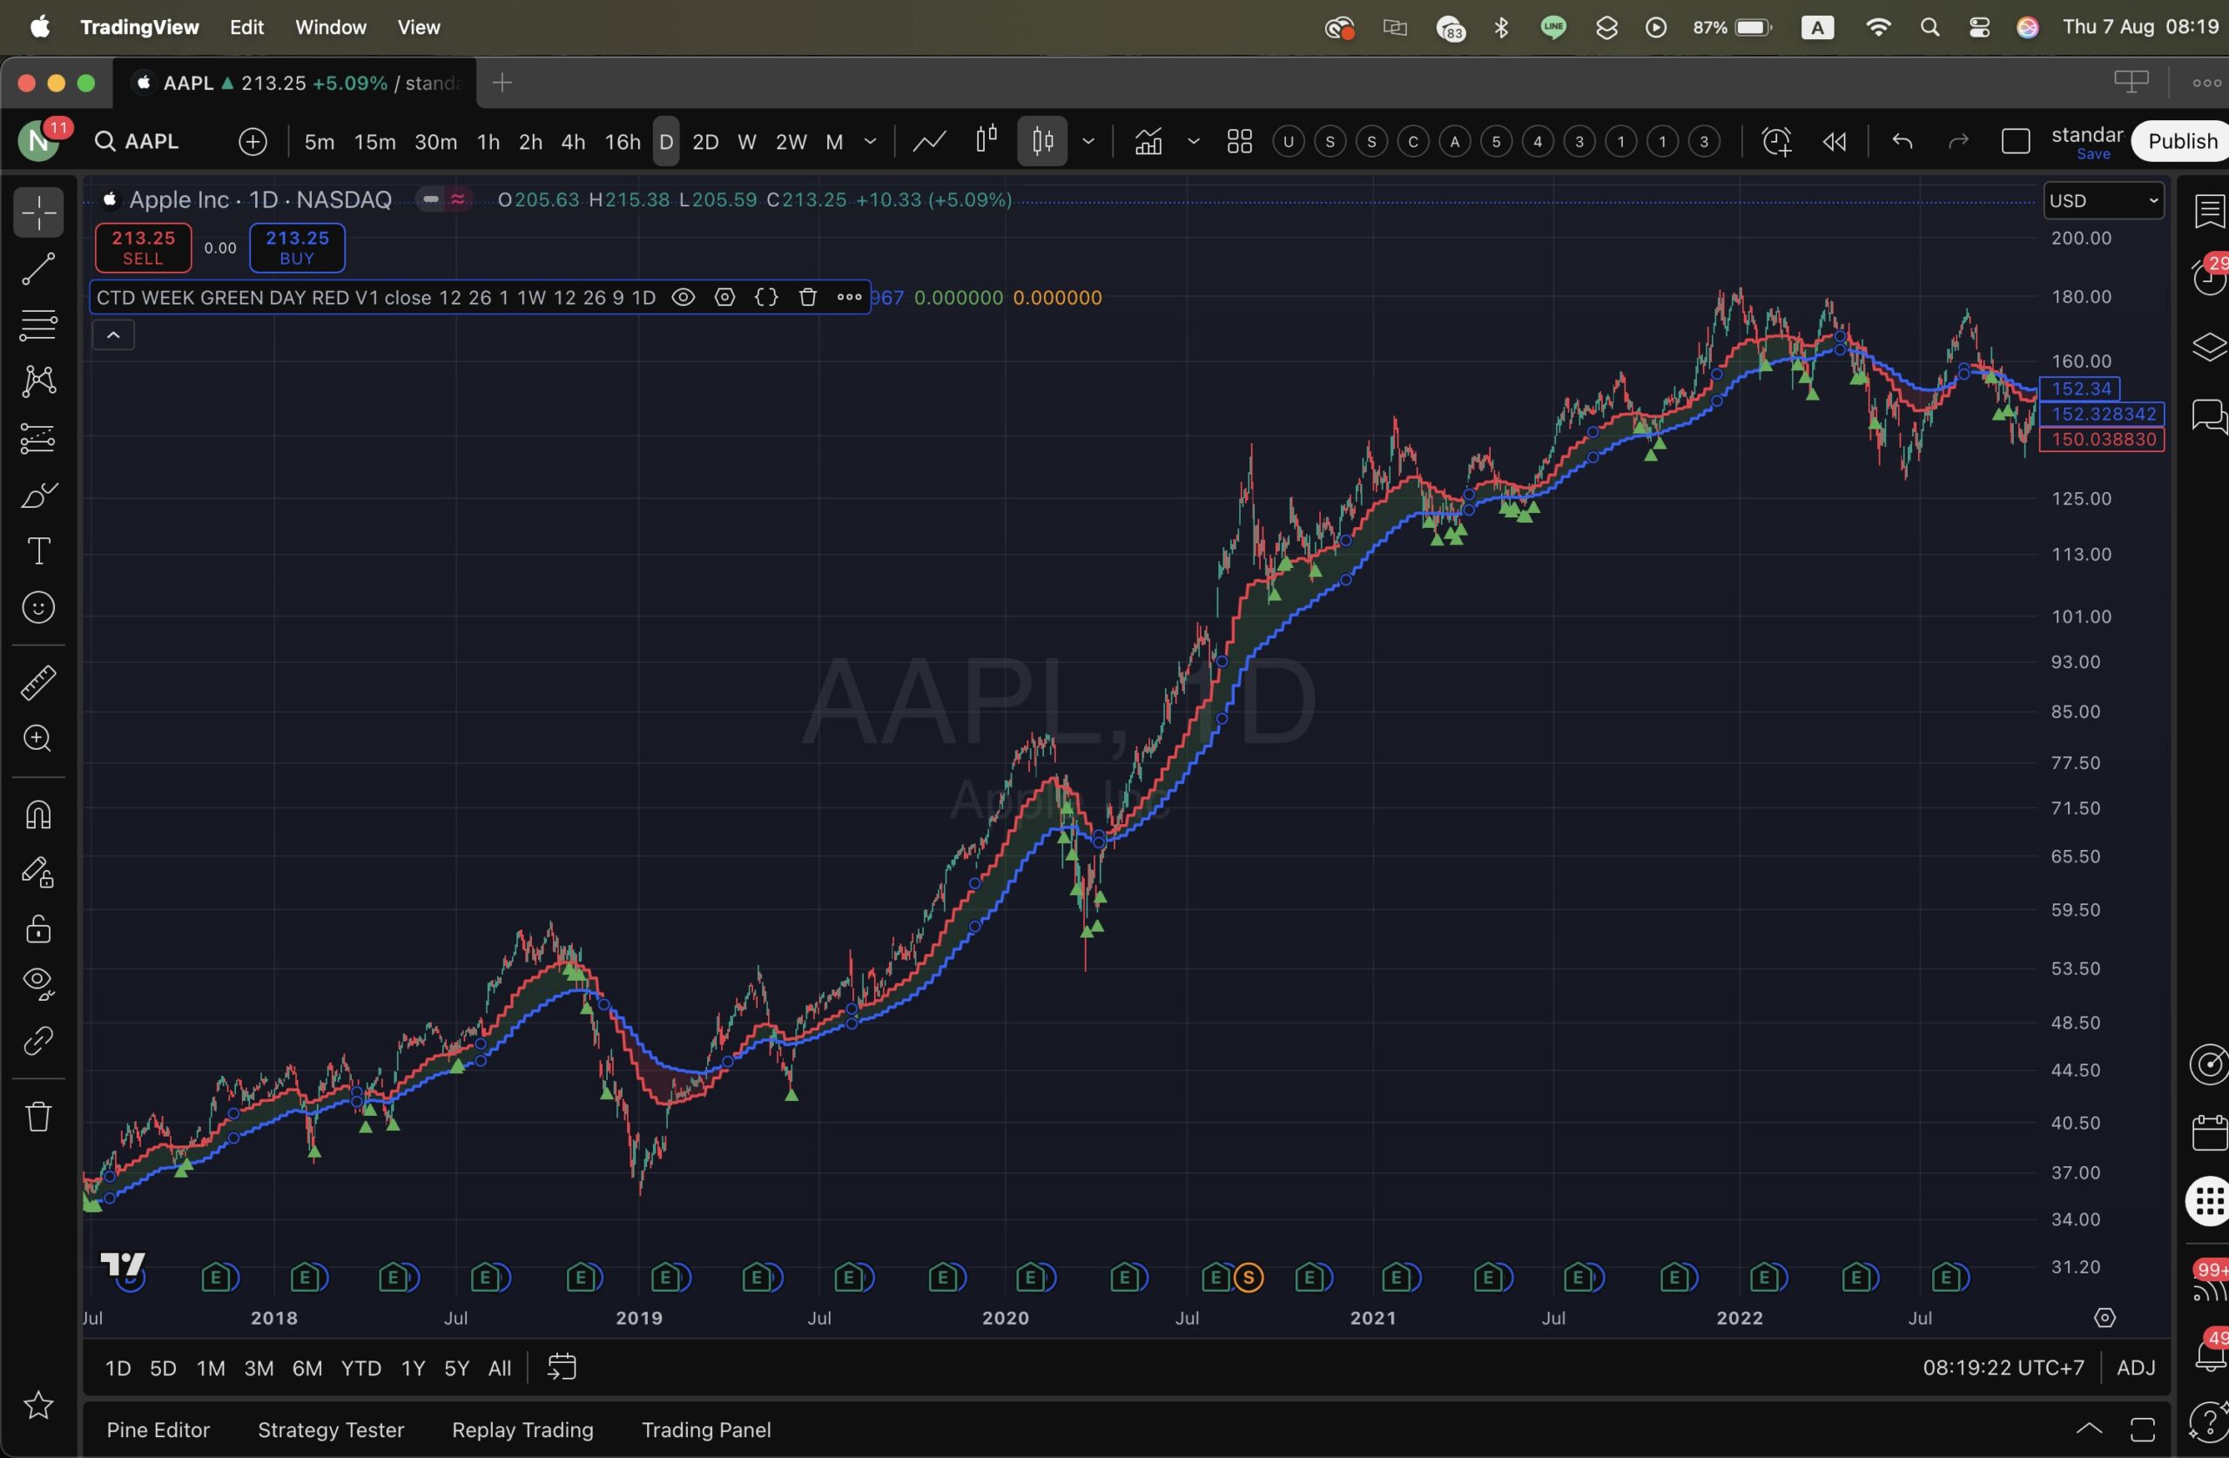Click the Publish button

[x=2182, y=141]
